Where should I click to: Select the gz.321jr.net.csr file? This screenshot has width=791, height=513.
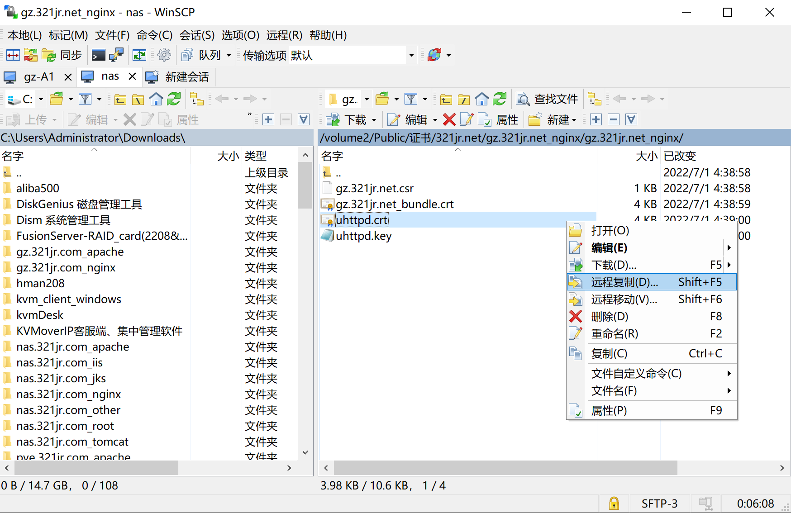374,188
